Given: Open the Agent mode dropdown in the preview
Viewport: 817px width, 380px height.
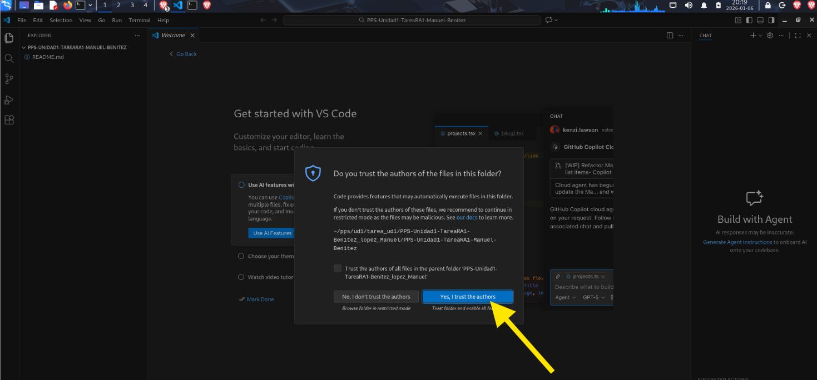Looking at the screenshot, I should [x=566, y=297].
